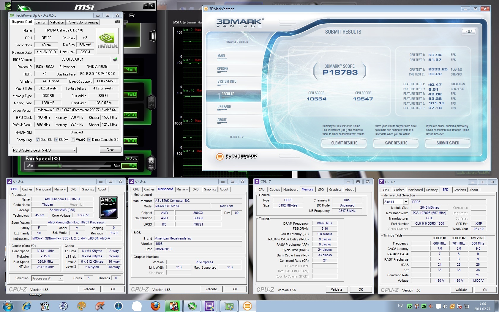Click the SAVE RESULTS button
Screen dimensions: 499x312
click(396, 143)
